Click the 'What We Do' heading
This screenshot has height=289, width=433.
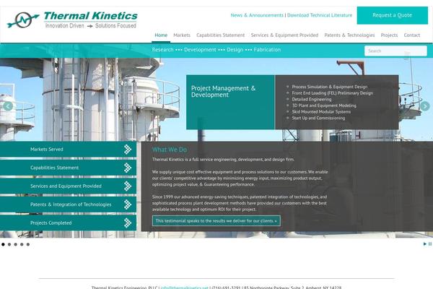pos(170,150)
